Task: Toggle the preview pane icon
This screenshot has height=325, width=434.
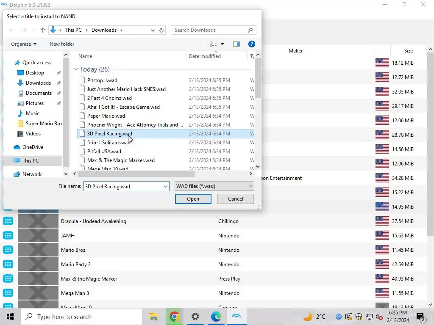Action: click(x=236, y=44)
